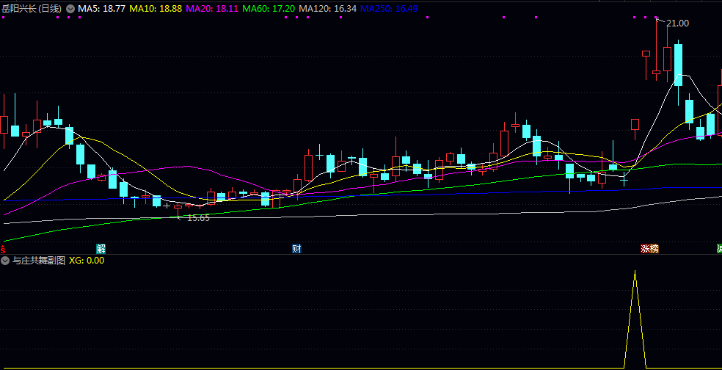
Task: Click the 财 financial marker icon
Action: pyautogui.click(x=296, y=249)
